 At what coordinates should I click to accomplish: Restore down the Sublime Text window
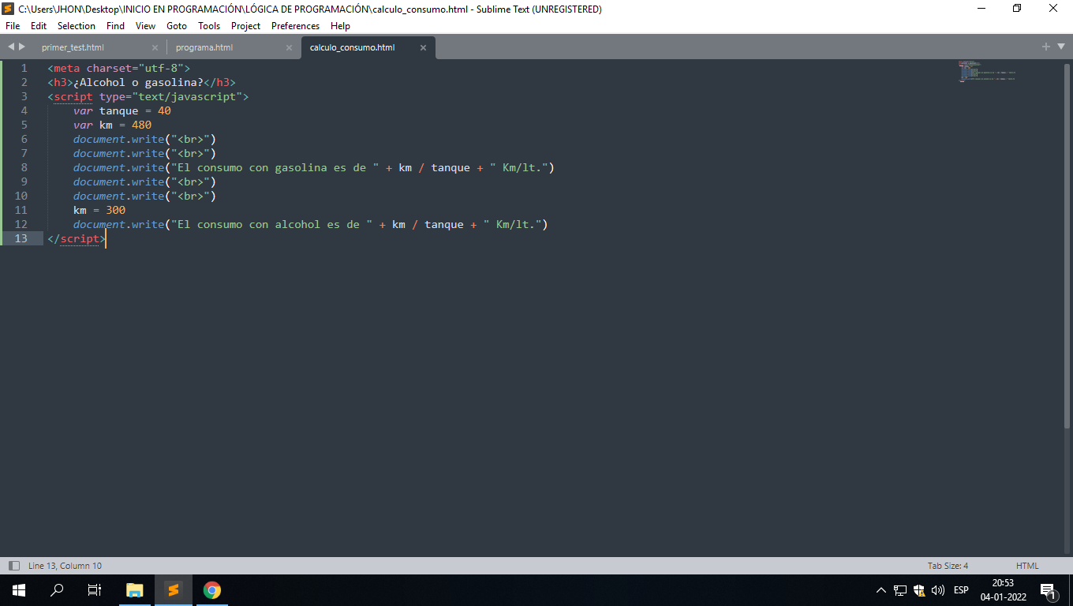click(x=1017, y=9)
